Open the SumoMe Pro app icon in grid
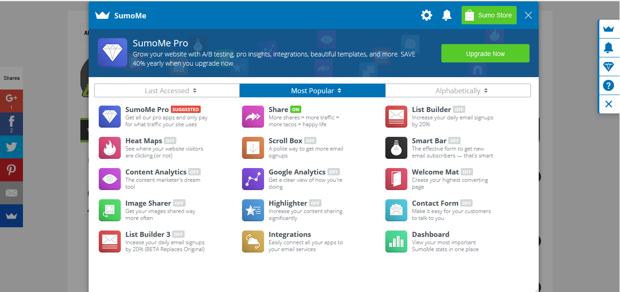The width and height of the screenshot is (620, 292). tap(110, 117)
